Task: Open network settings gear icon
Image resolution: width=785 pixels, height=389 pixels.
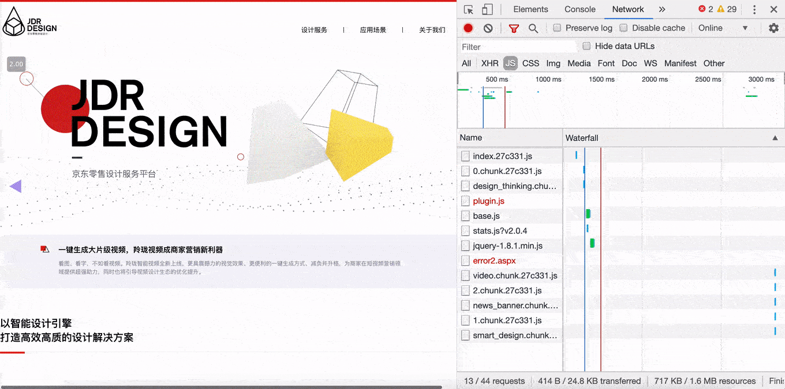Action: click(x=773, y=28)
